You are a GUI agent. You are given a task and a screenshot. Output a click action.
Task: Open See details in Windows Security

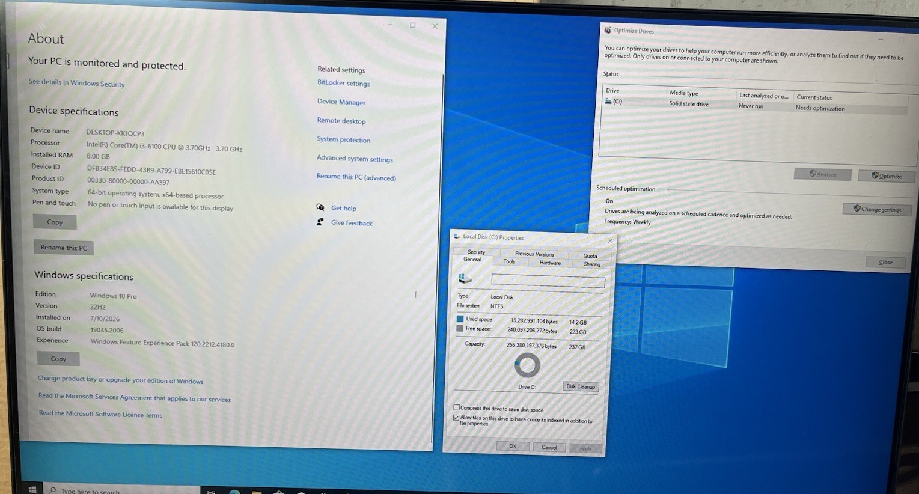(77, 83)
